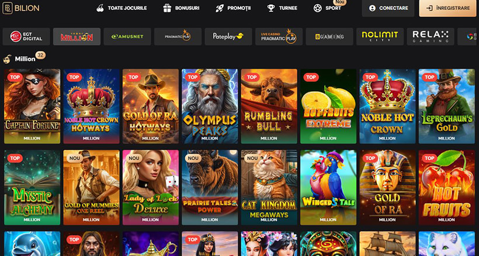This screenshot has height=256, width=479.
Task: Open Cat Kingdom Megaways game
Action: 269,187
